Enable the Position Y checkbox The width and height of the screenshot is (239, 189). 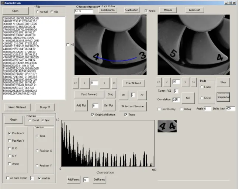(x=9, y=141)
